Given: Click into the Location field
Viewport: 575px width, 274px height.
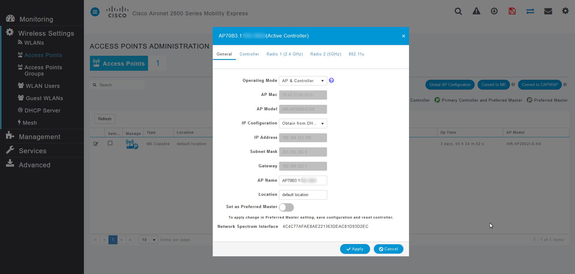Looking at the screenshot, I should (303, 195).
